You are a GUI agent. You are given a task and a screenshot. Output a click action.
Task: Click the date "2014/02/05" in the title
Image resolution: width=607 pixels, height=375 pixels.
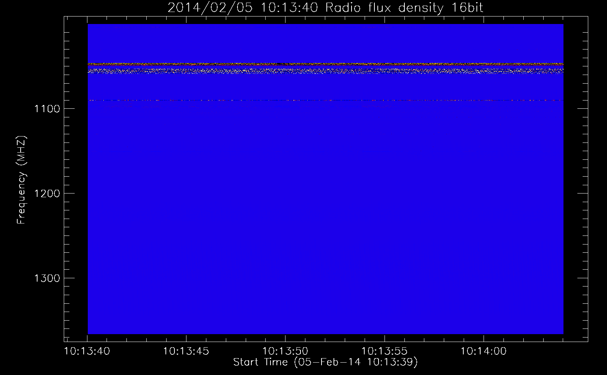click(210, 7)
